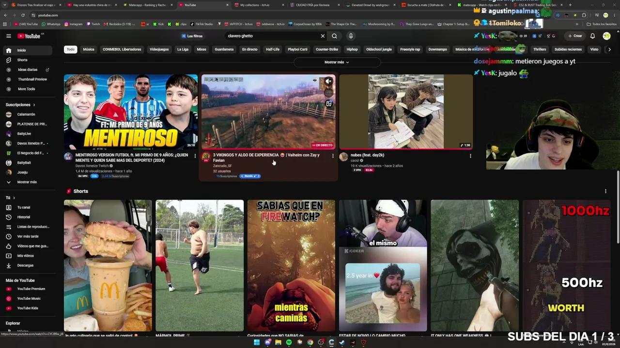Go back with browser back arrow
Viewport: 620px width, 348px height.
coord(4,15)
